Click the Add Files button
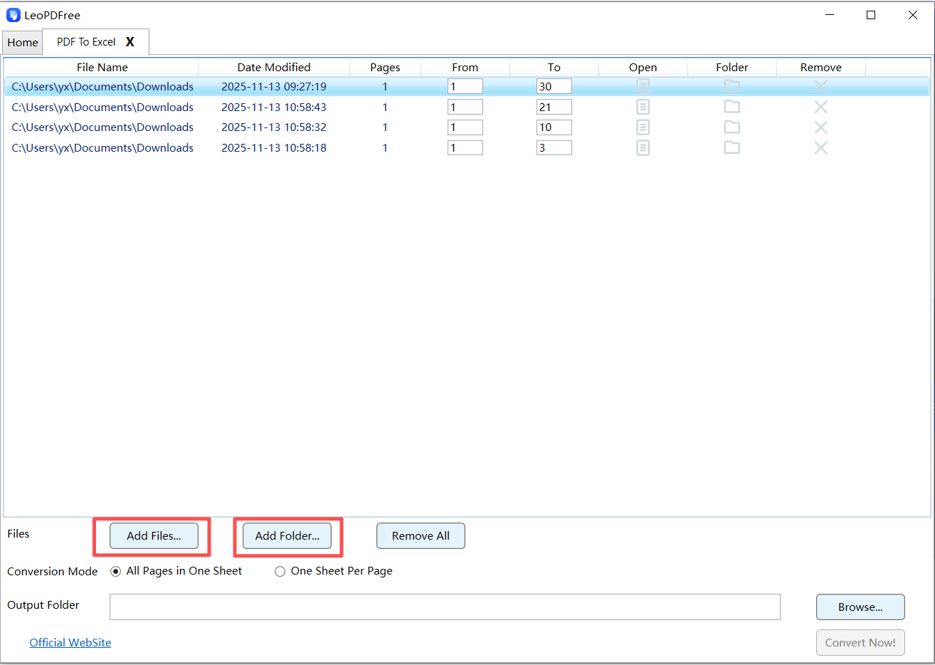 pyautogui.click(x=154, y=535)
